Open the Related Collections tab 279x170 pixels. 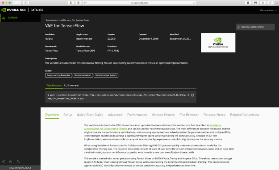245,115
